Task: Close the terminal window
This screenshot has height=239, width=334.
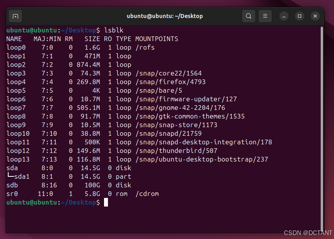Action: pos(315,16)
